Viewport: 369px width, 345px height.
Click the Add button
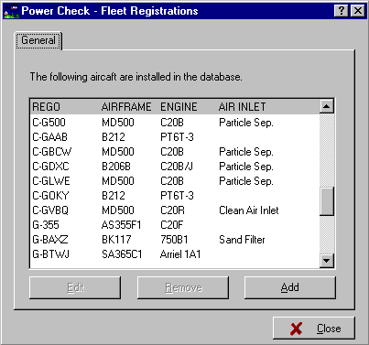click(x=290, y=287)
